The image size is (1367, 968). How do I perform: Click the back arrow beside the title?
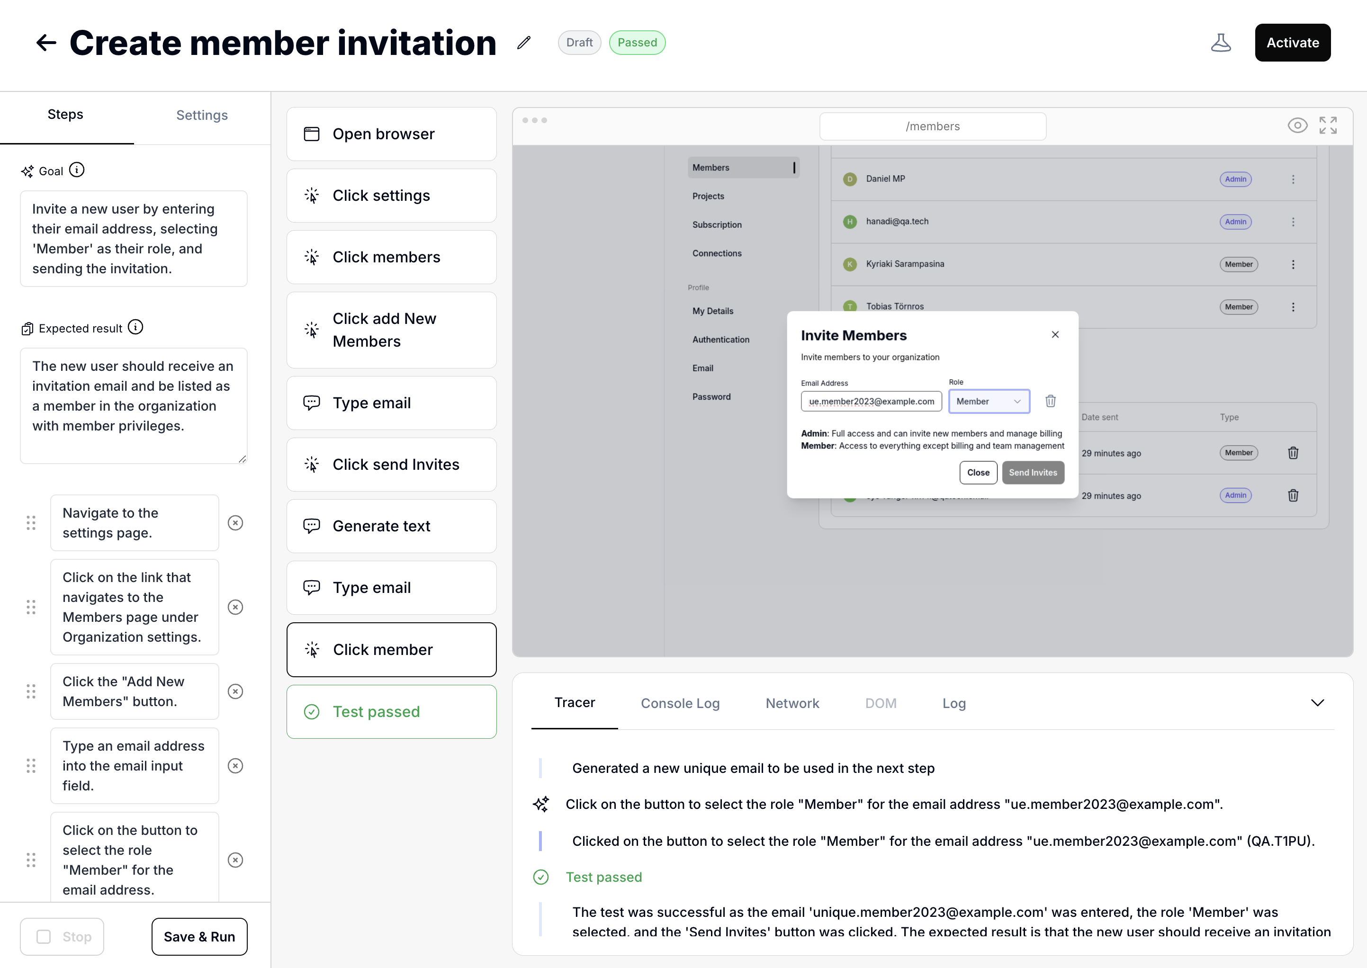46,43
